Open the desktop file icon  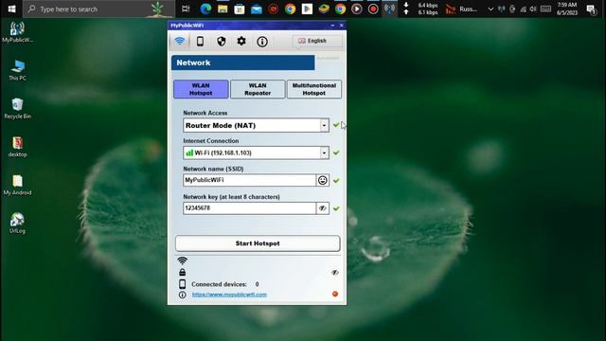[x=17, y=147]
